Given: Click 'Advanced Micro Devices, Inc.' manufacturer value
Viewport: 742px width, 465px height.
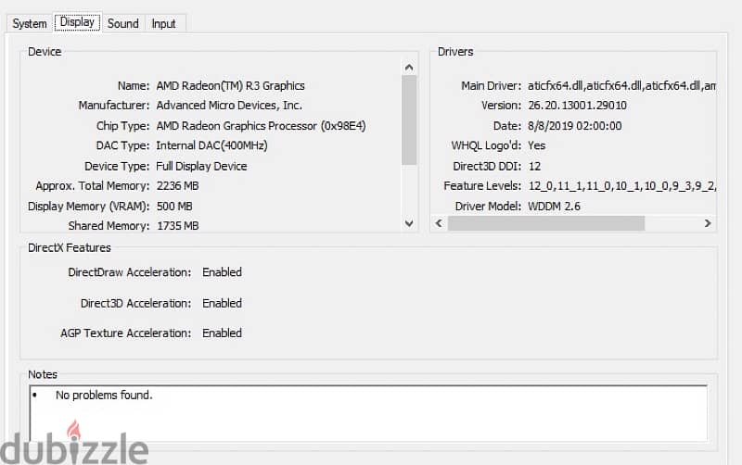Looking at the screenshot, I should click(x=229, y=106).
